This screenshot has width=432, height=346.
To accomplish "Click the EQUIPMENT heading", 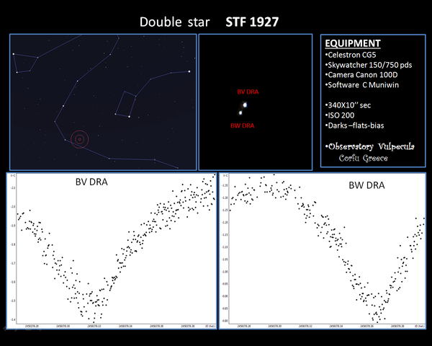I will (354, 43).
